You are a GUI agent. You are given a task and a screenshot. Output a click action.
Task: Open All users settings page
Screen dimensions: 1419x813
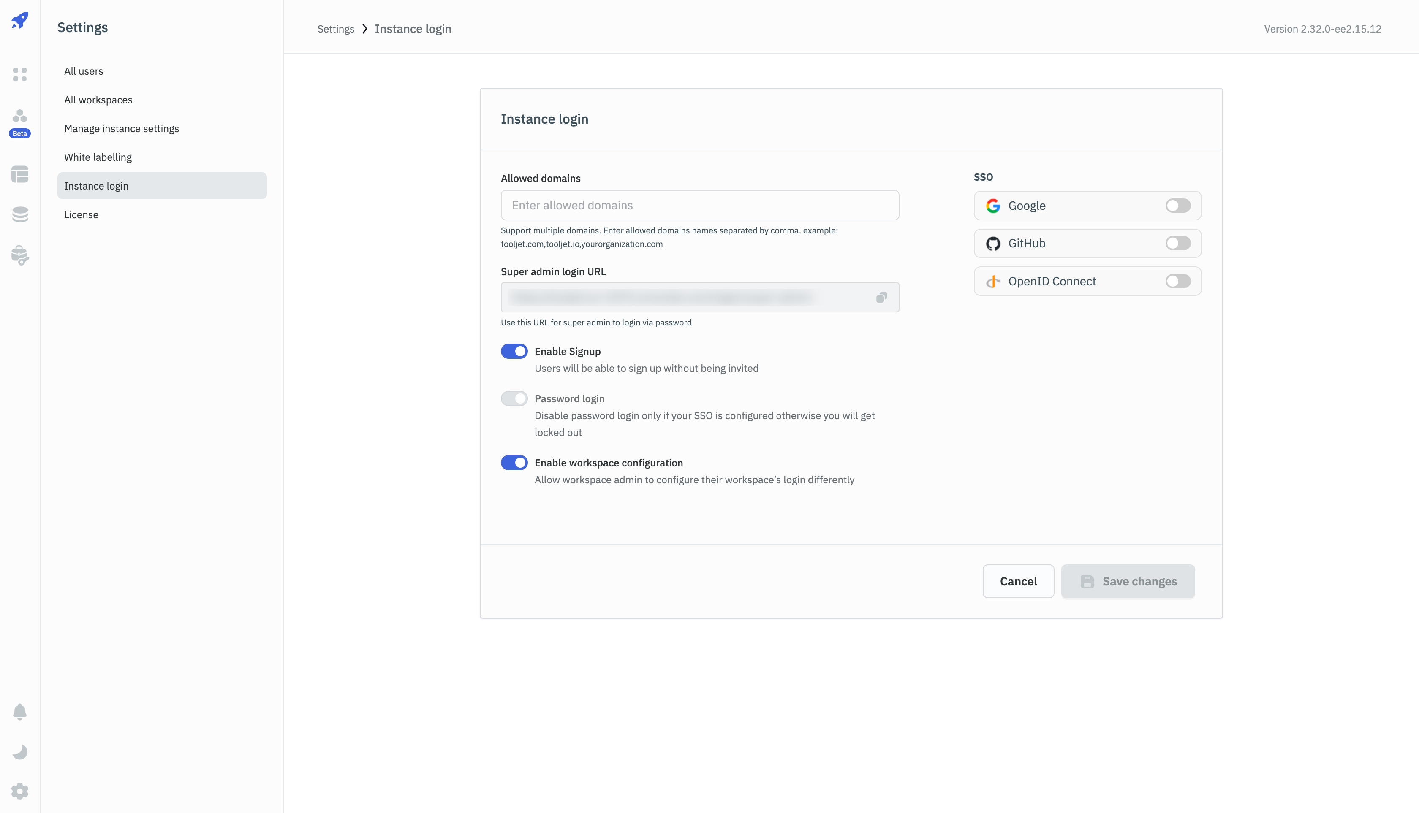point(83,70)
